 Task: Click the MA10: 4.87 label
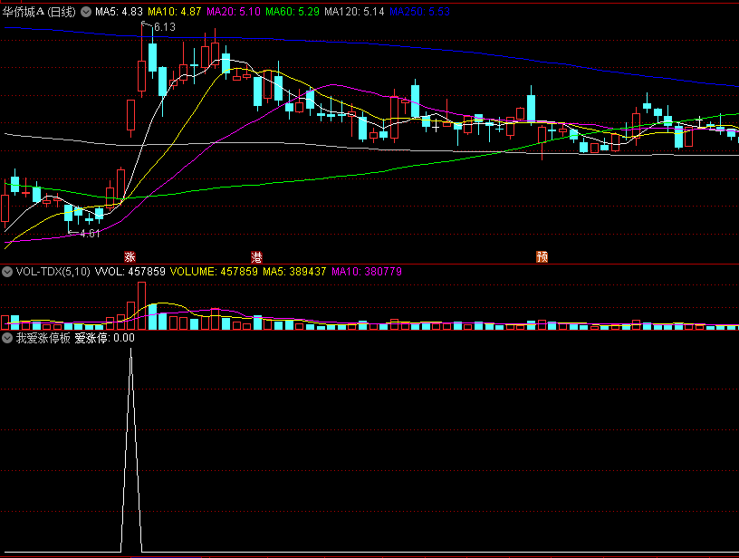click(175, 12)
